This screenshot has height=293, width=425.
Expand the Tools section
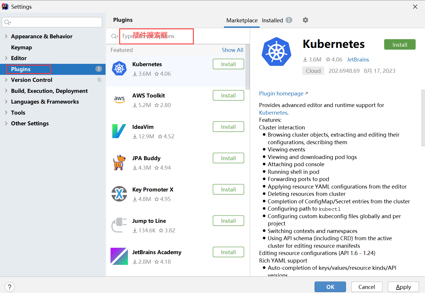[x=6, y=113]
